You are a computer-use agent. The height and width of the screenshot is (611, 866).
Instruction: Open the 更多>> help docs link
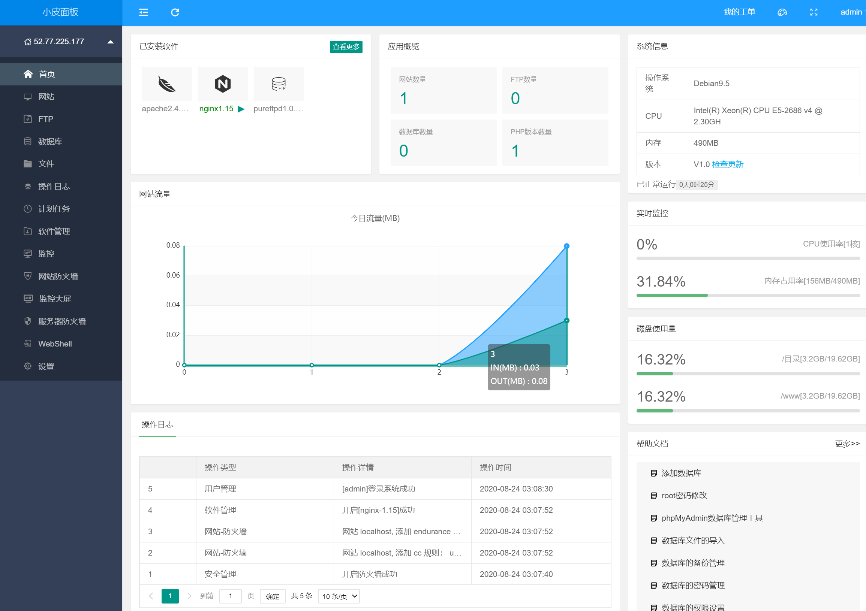847,444
